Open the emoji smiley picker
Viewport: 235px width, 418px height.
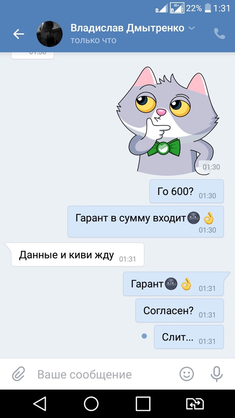(187, 374)
